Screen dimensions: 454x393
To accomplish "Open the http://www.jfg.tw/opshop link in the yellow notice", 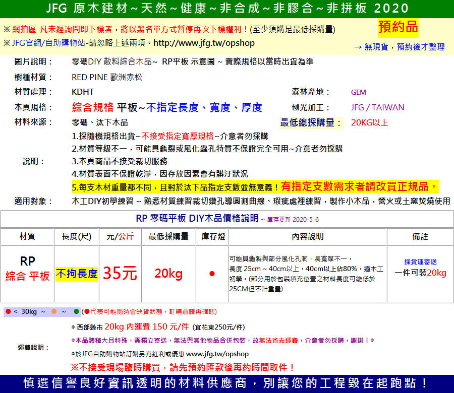I will 204,43.
